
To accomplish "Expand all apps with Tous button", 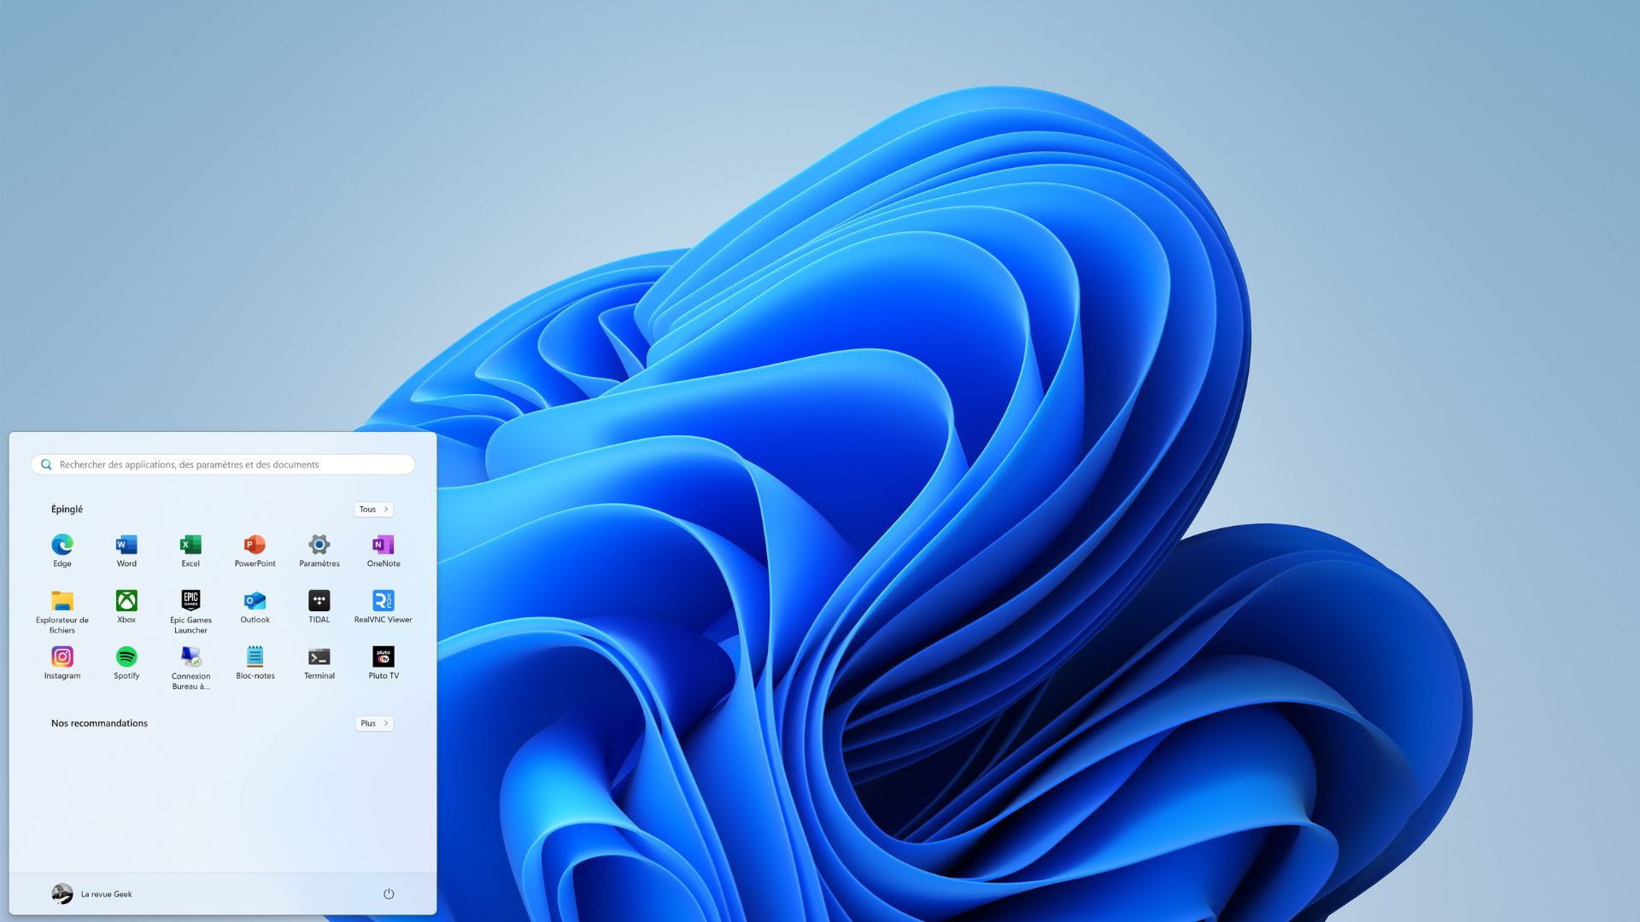I will (x=373, y=510).
